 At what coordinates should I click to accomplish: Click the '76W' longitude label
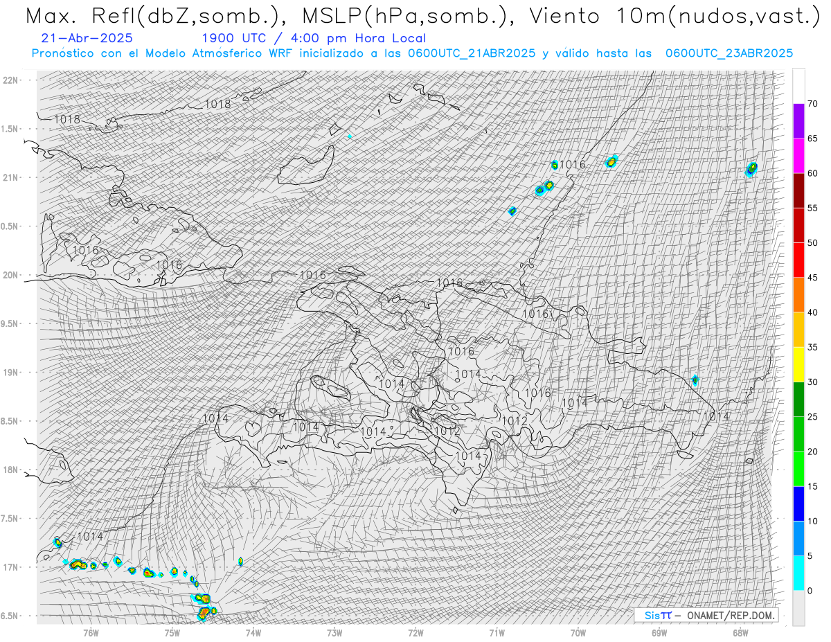click(91, 632)
